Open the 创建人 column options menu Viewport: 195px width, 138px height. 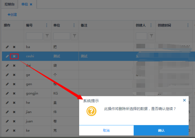tap(151, 25)
